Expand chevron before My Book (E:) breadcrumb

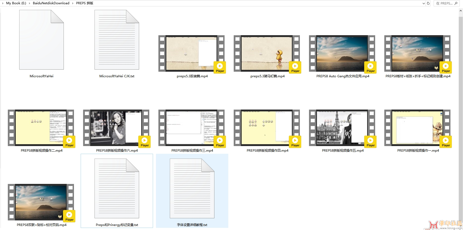pyautogui.click(x=3, y=3)
